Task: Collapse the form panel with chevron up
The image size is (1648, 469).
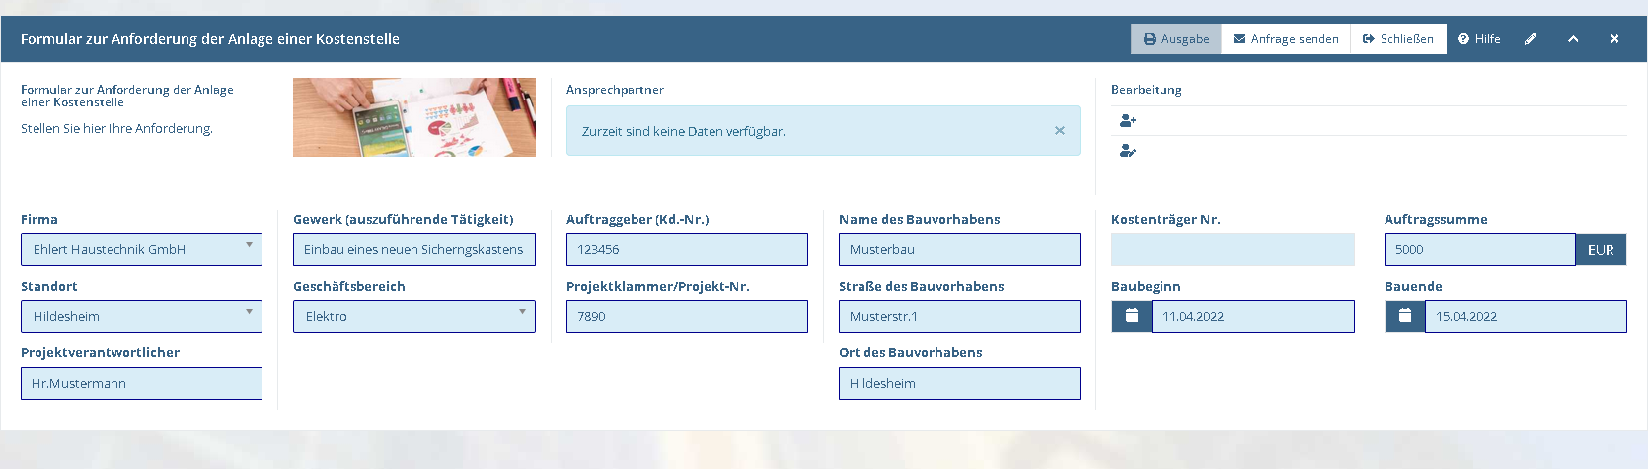Action: (x=1573, y=39)
